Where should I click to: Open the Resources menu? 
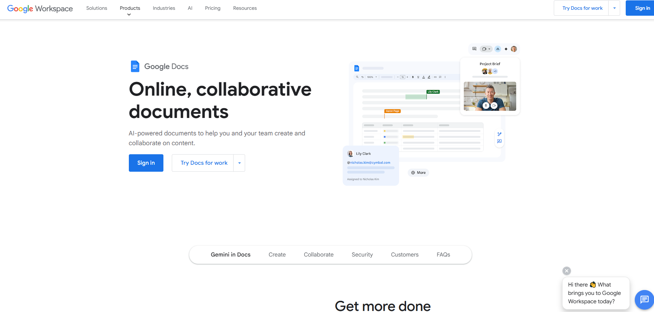(245, 8)
